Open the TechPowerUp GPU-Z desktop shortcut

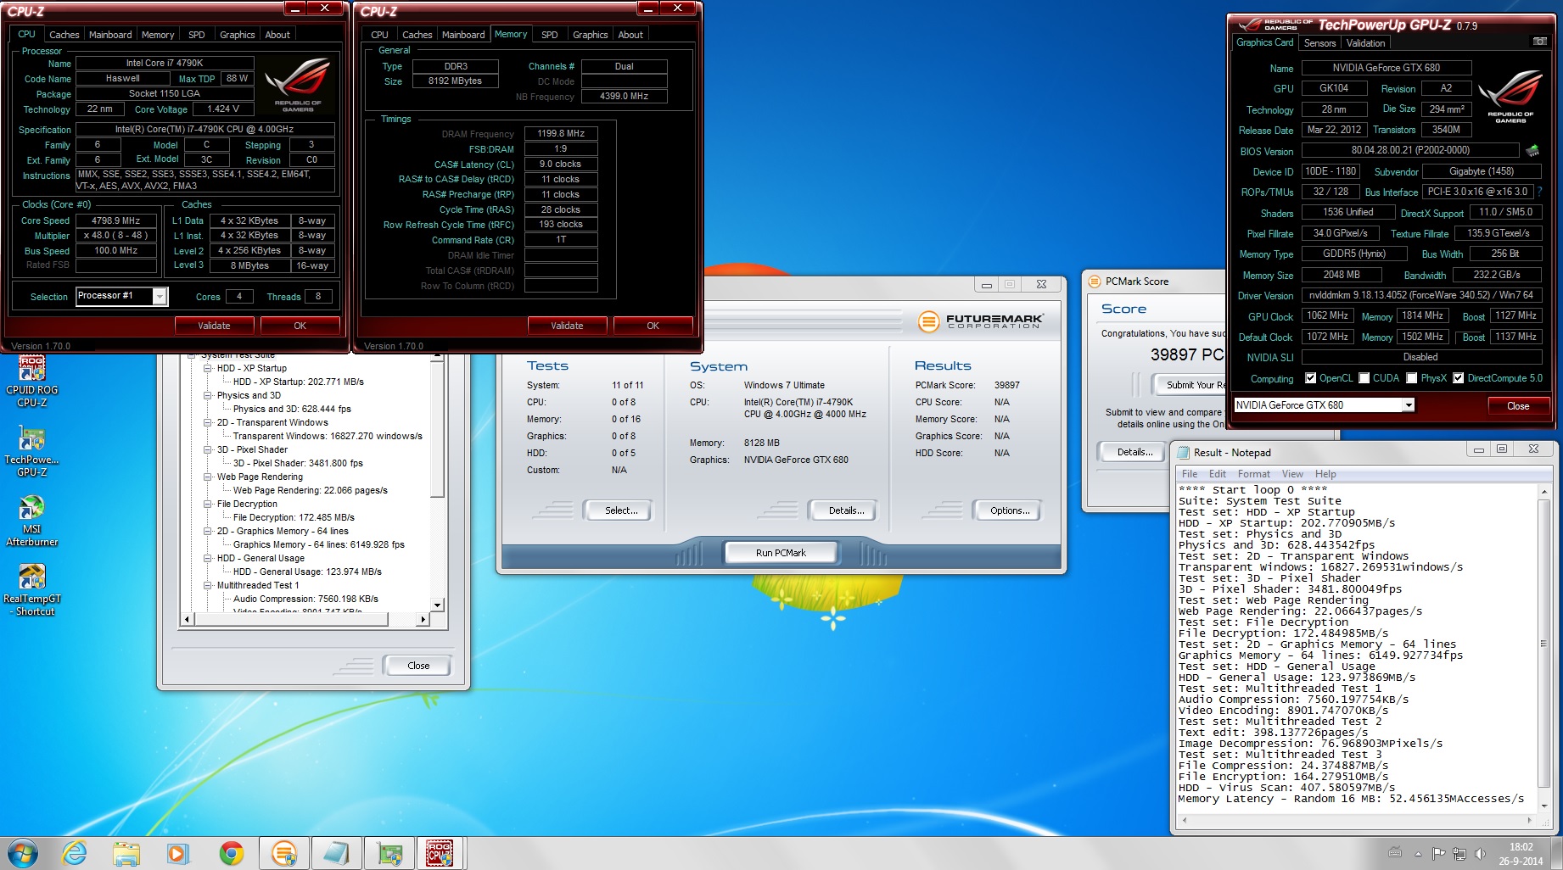click(32, 451)
